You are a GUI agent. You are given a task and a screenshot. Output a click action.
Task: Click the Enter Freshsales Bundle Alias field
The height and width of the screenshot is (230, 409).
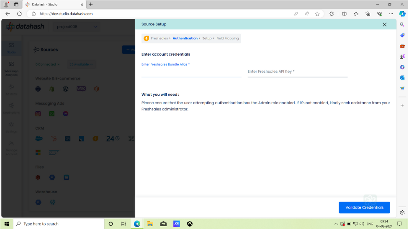191,72
